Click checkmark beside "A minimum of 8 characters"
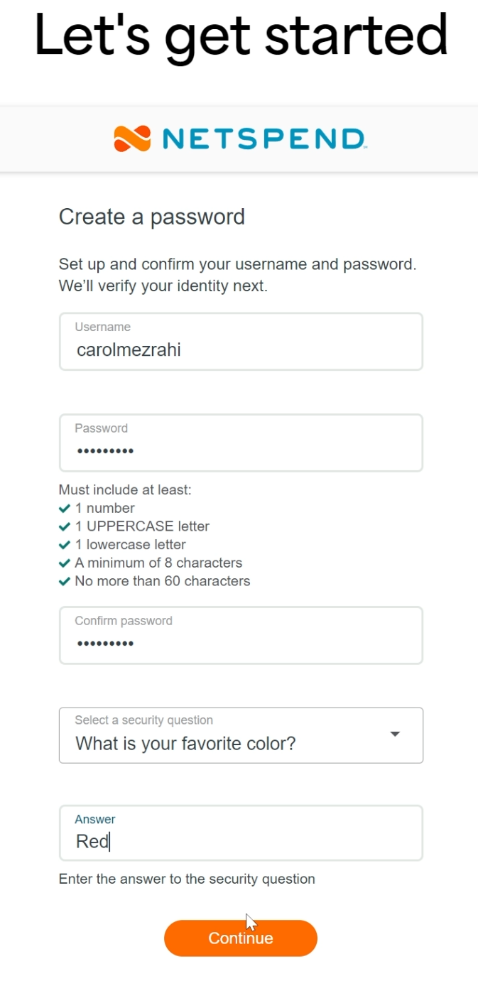Screen dimensions: 478x986 click(x=65, y=563)
